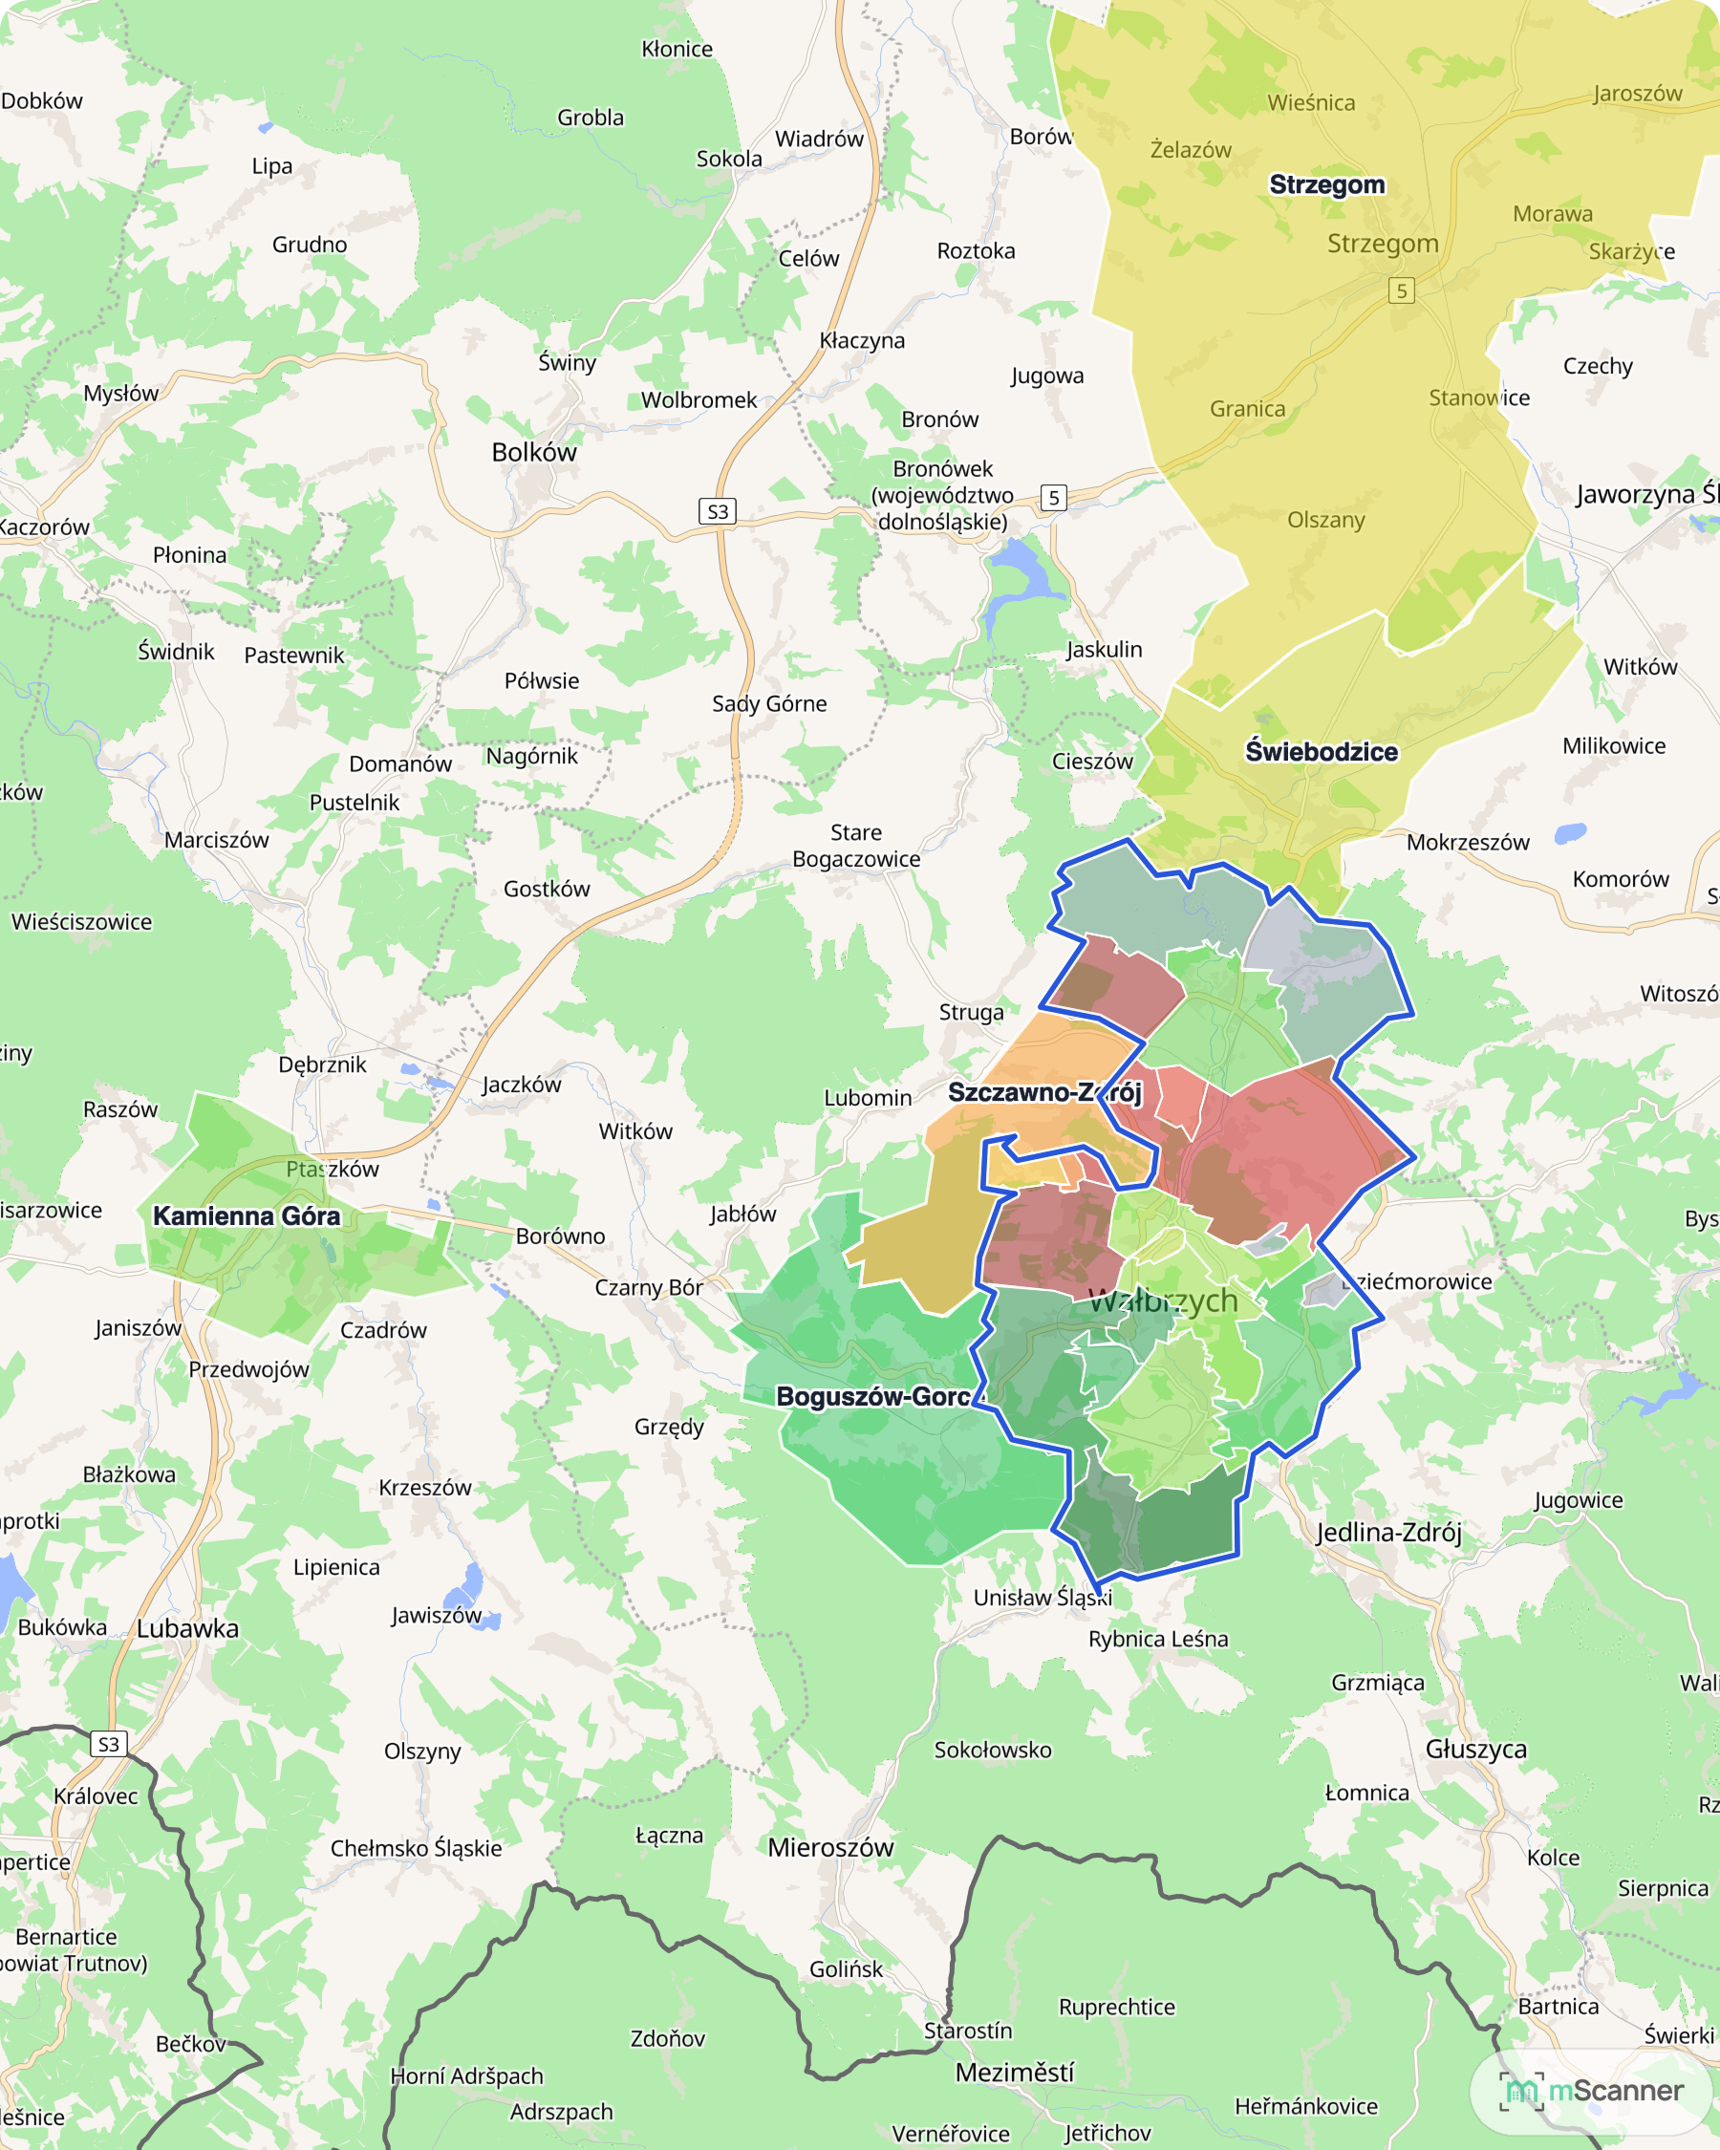Screen dimensions: 1720x2150
Task: Click the Mieroszów town label
Action: click(x=830, y=1847)
